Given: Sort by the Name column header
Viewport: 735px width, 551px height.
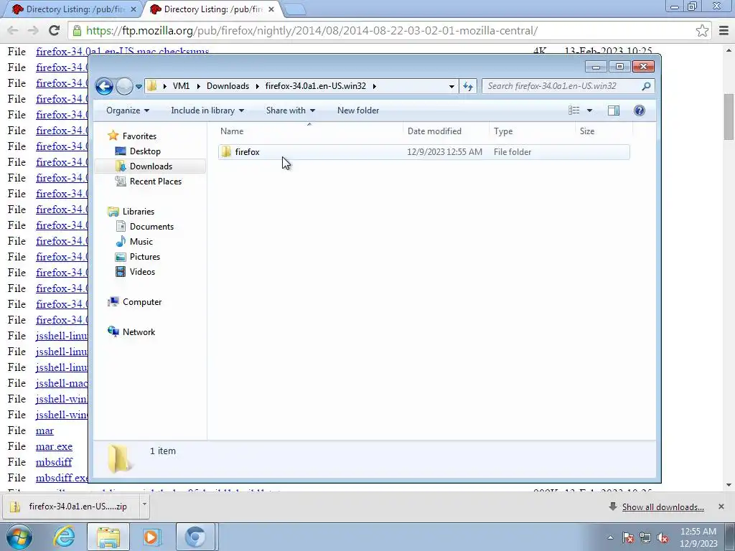Looking at the screenshot, I should pos(309,131).
